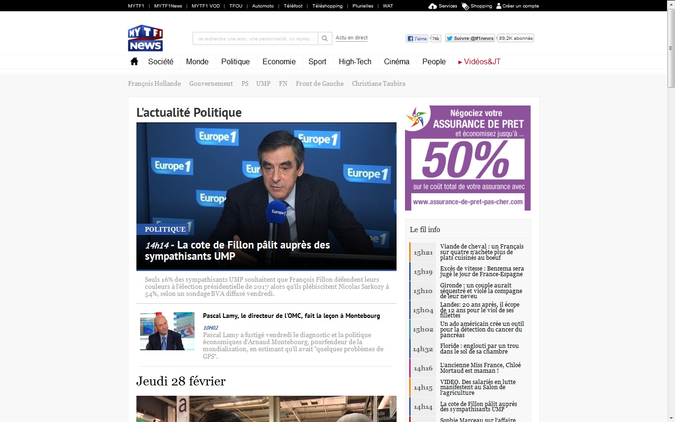Screen dimensions: 675x422
Task: Click in the search input field
Action: click(x=255, y=38)
